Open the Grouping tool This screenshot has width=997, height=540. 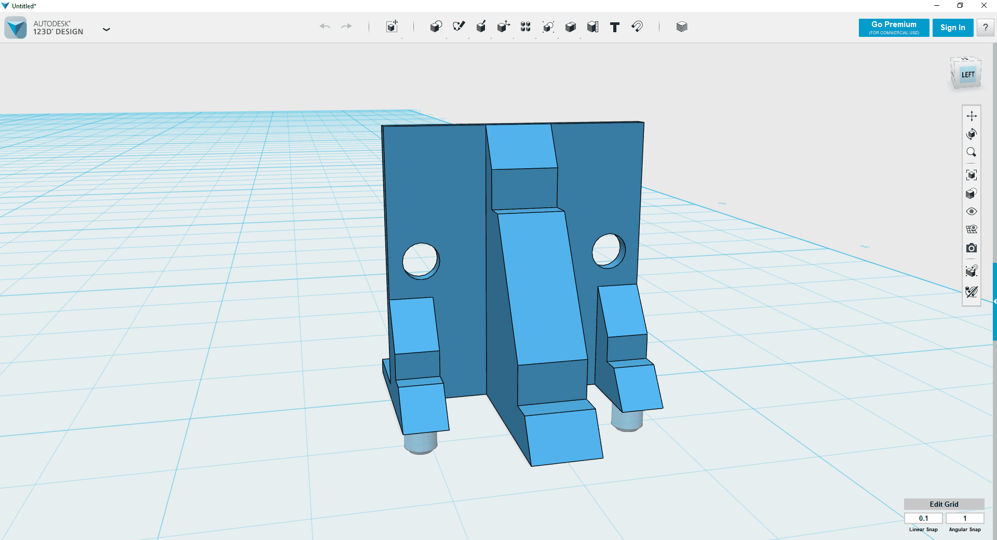point(548,27)
